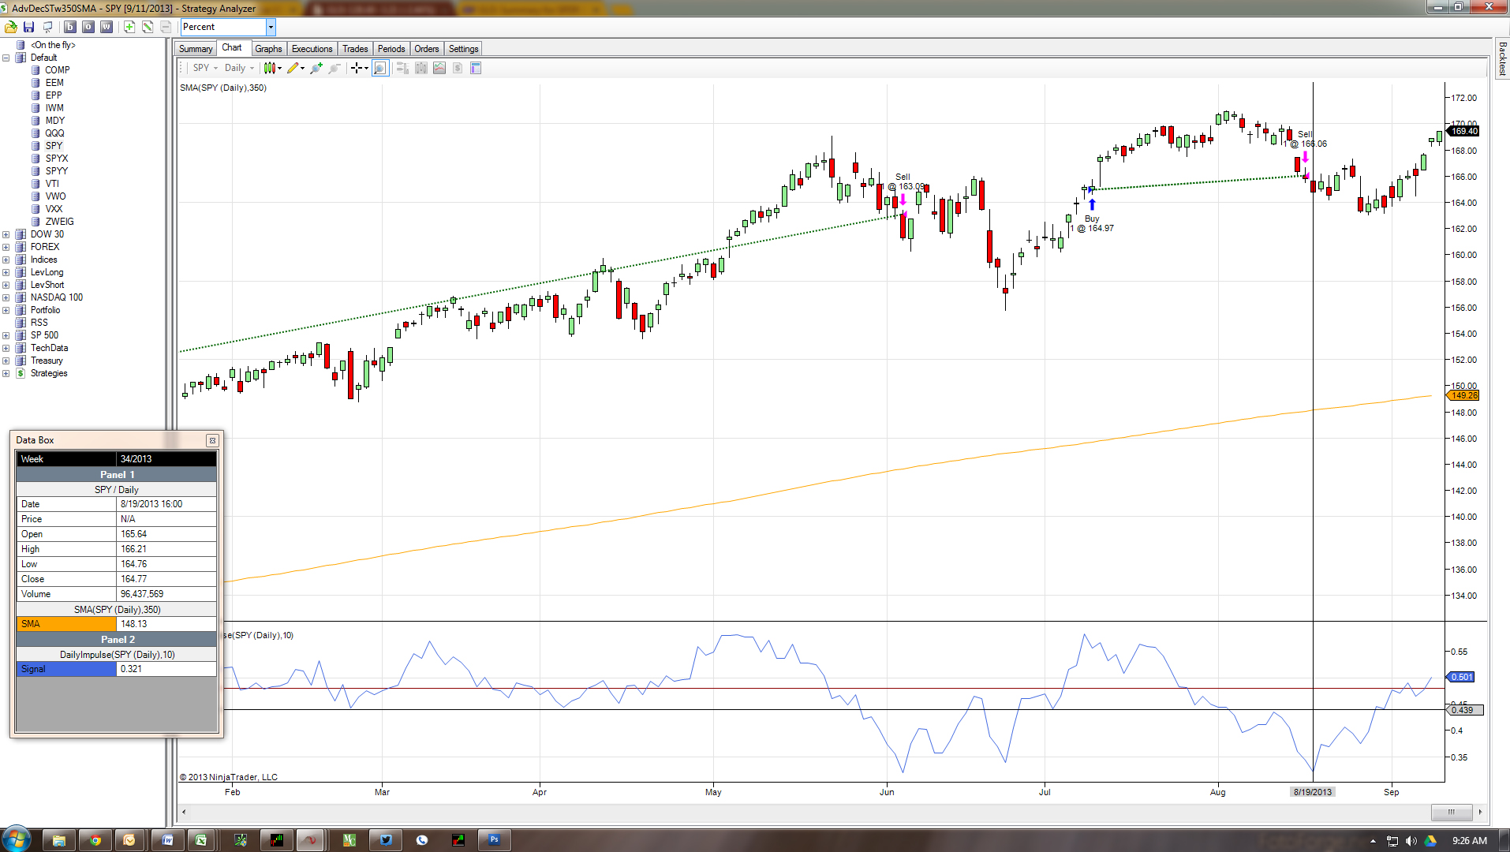Select ZWEIG in the instrument tree

click(x=59, y=222)
